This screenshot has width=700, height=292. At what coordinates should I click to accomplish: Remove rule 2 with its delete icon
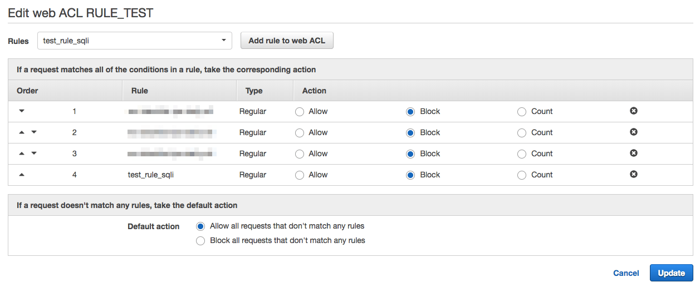633,132
